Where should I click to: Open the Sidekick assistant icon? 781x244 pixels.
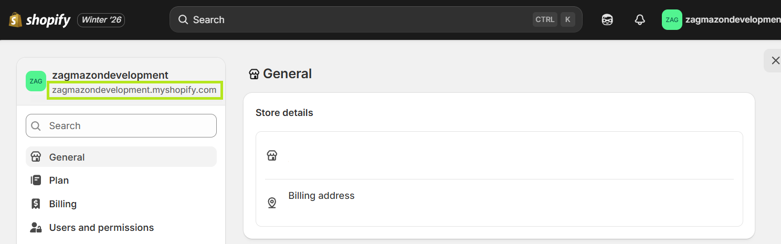click(x=607, y=20)
